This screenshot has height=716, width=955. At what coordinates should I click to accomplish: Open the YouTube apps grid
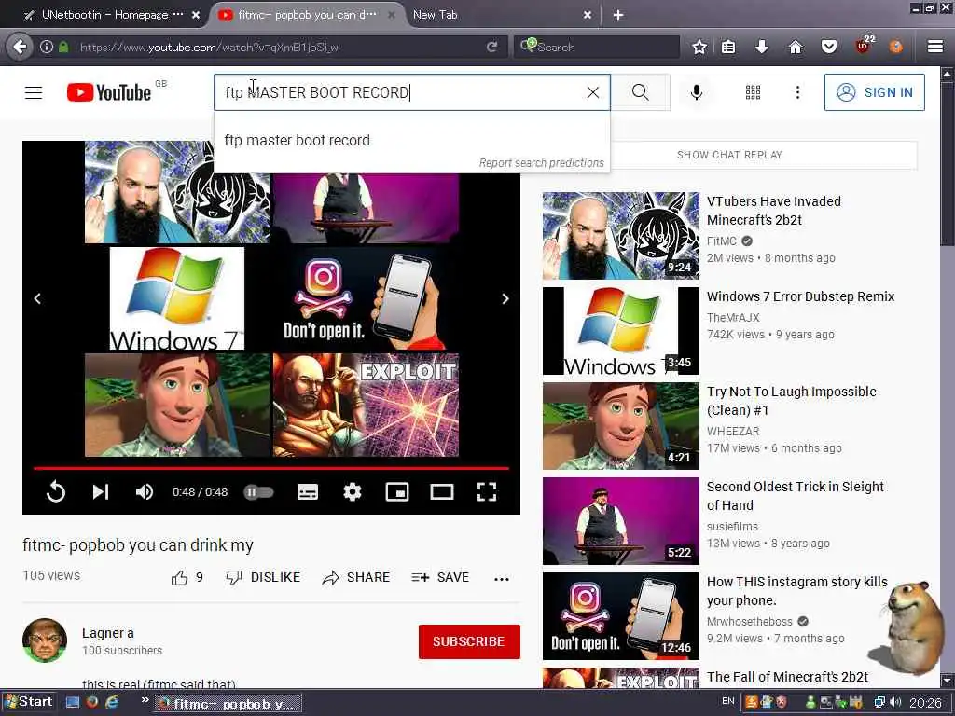tap(753, 92)
